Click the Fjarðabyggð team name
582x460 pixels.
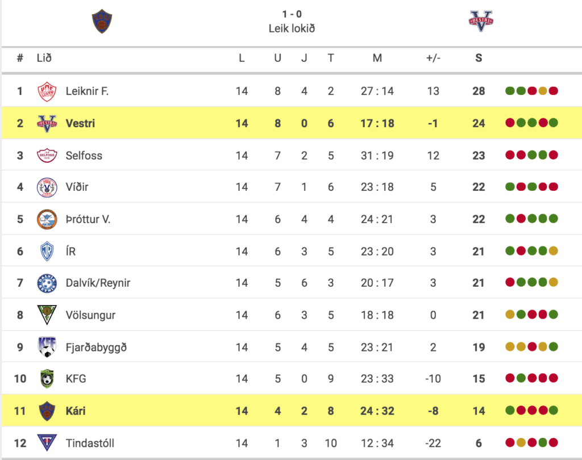pyautogui.click(x=96, y=348)
